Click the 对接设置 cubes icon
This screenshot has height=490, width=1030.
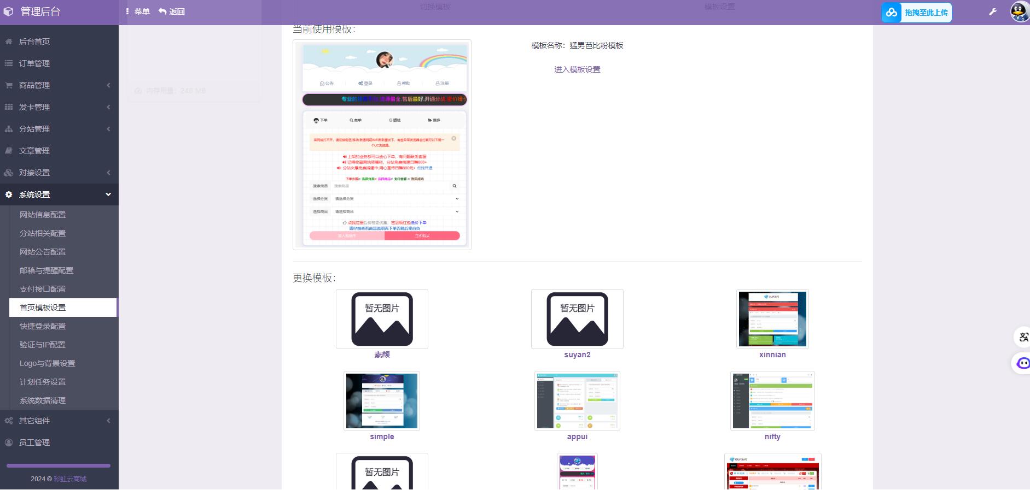[x=9, y=173]
